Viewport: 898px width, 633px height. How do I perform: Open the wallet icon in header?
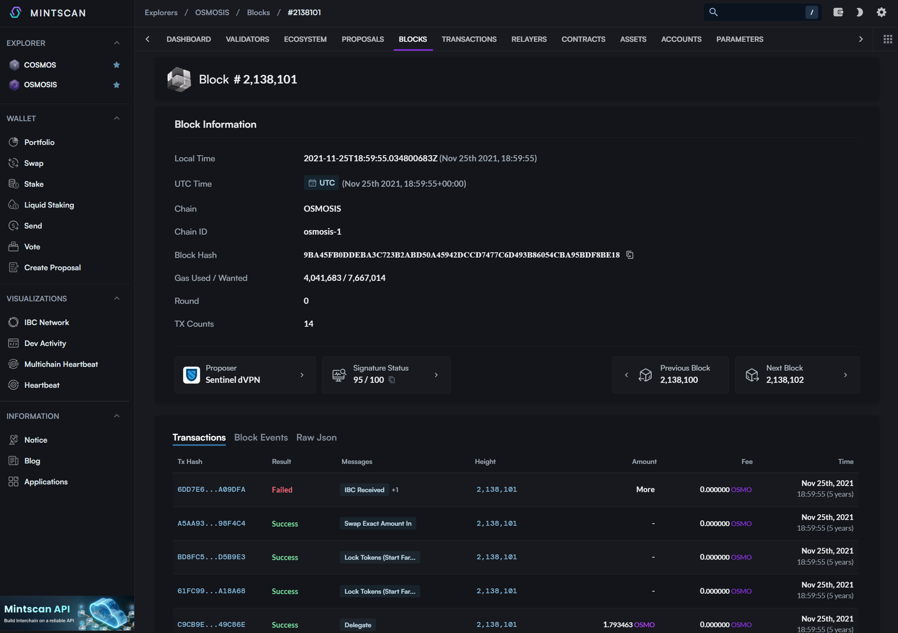click(x=838, y=12)
